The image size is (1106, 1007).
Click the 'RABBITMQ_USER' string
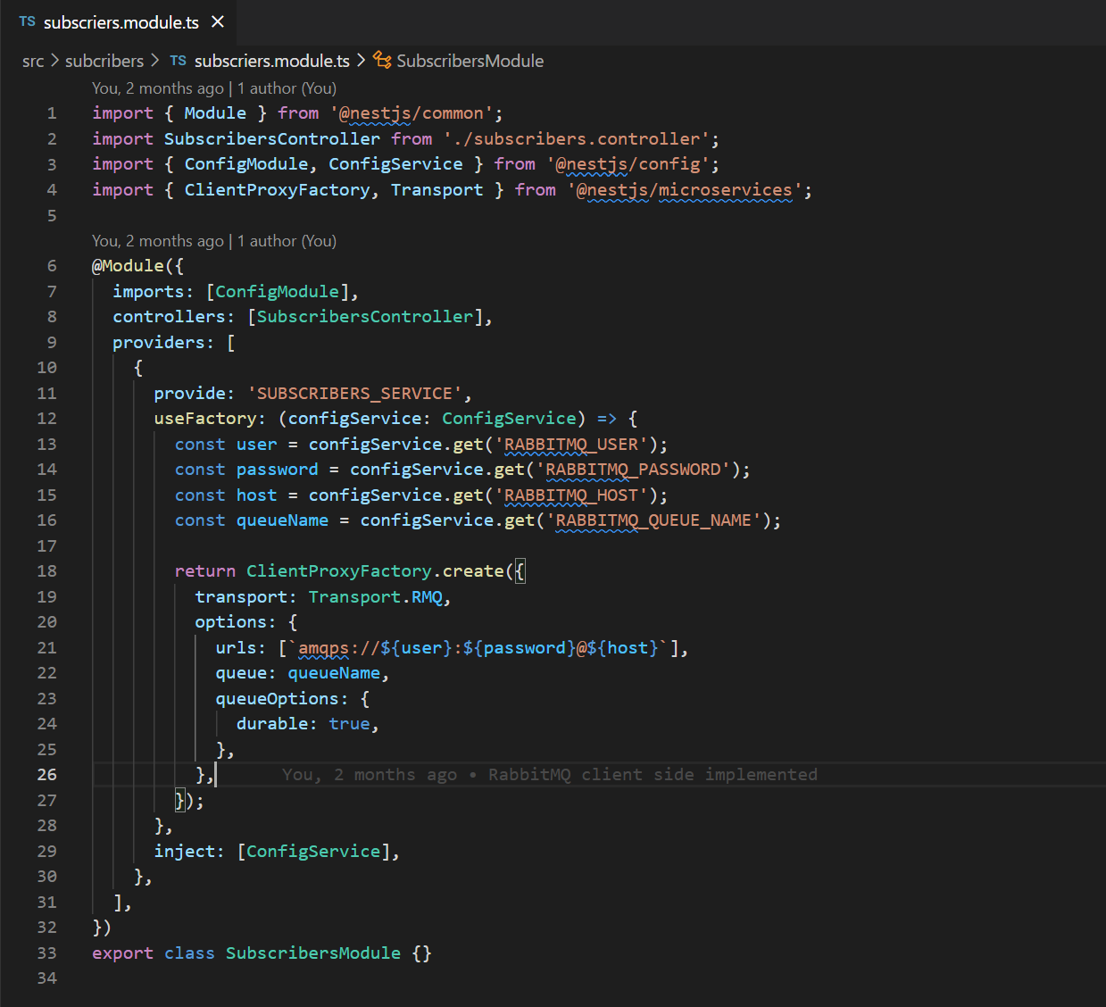point(571,445)
